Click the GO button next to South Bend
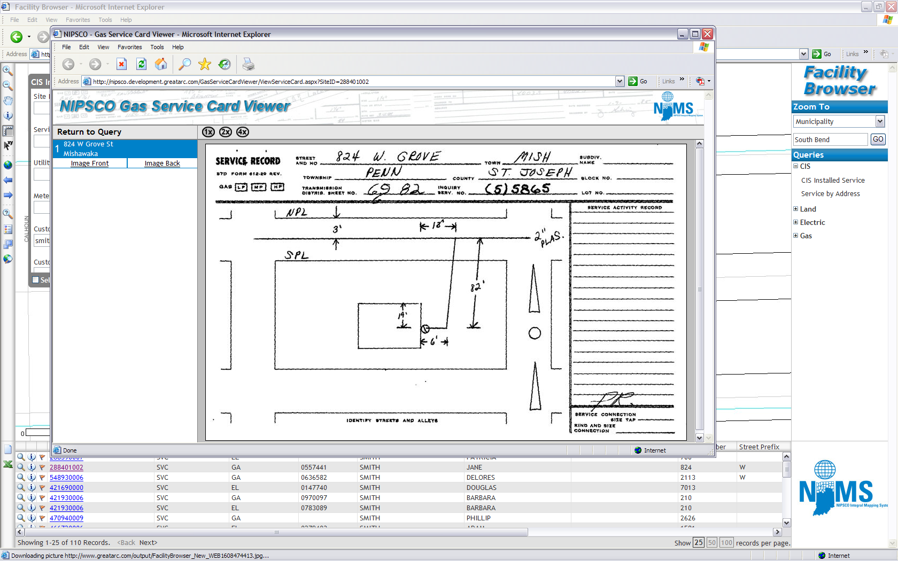Image resolution: width=898 pixels, height=561 pixels. pyautogui.click(x=878, y=139)
